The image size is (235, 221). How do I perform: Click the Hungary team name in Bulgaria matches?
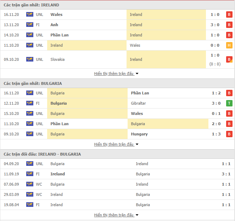pos(139,134)
